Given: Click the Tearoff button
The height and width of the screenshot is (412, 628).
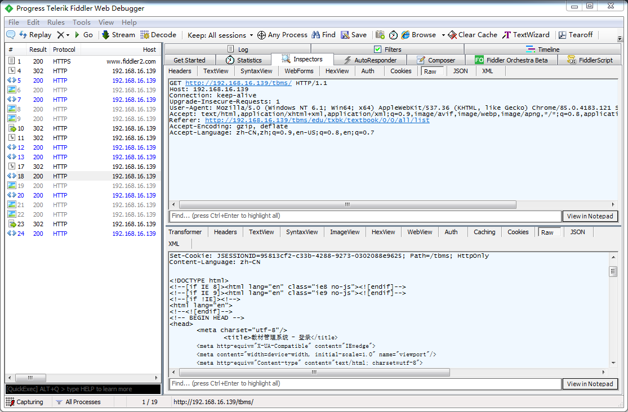Looking at the screenshot, I should (x=576, y=35).
